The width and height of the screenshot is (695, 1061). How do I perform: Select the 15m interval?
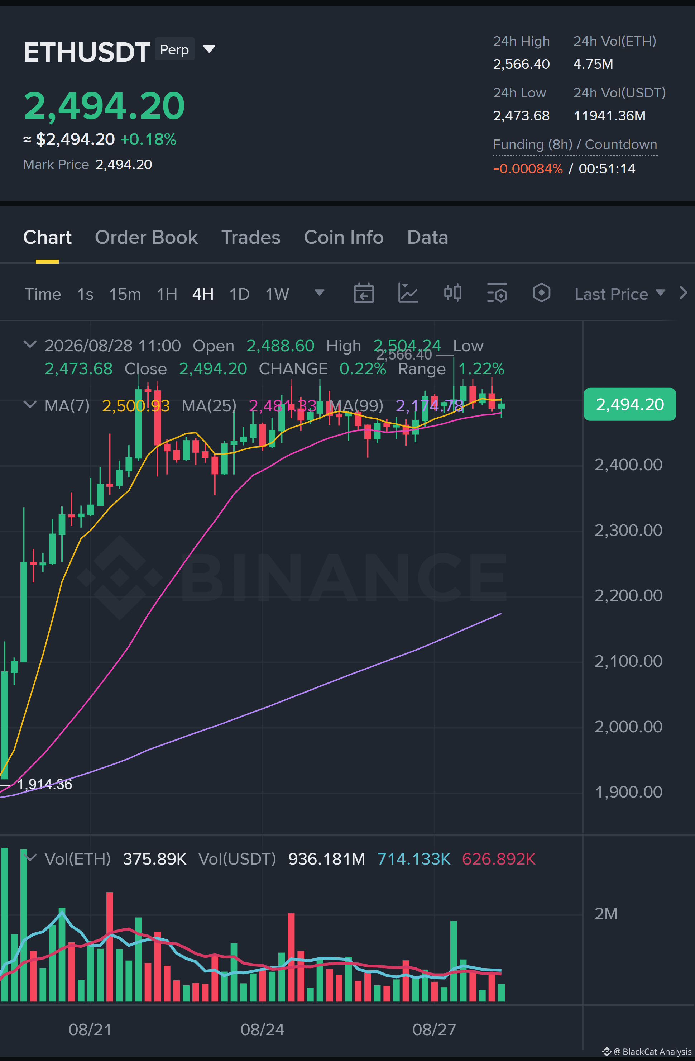tap(125, 294)
